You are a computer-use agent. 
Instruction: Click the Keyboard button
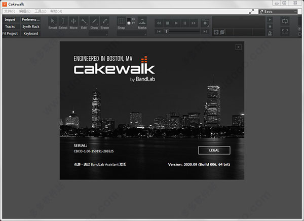point(30,33)
